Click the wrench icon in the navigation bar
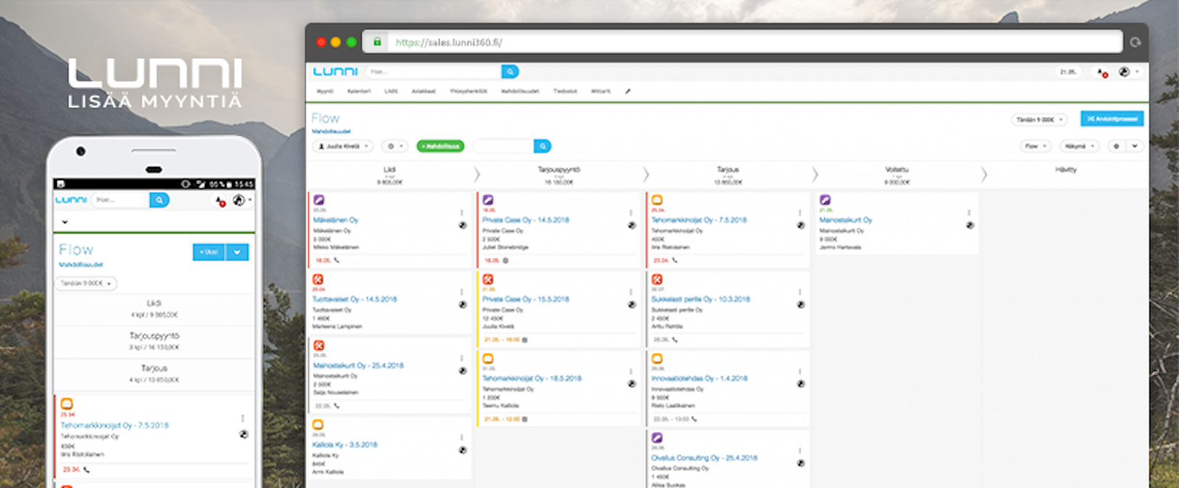The height and width of the screenshot is (488, 1179). tap(628, 91)
